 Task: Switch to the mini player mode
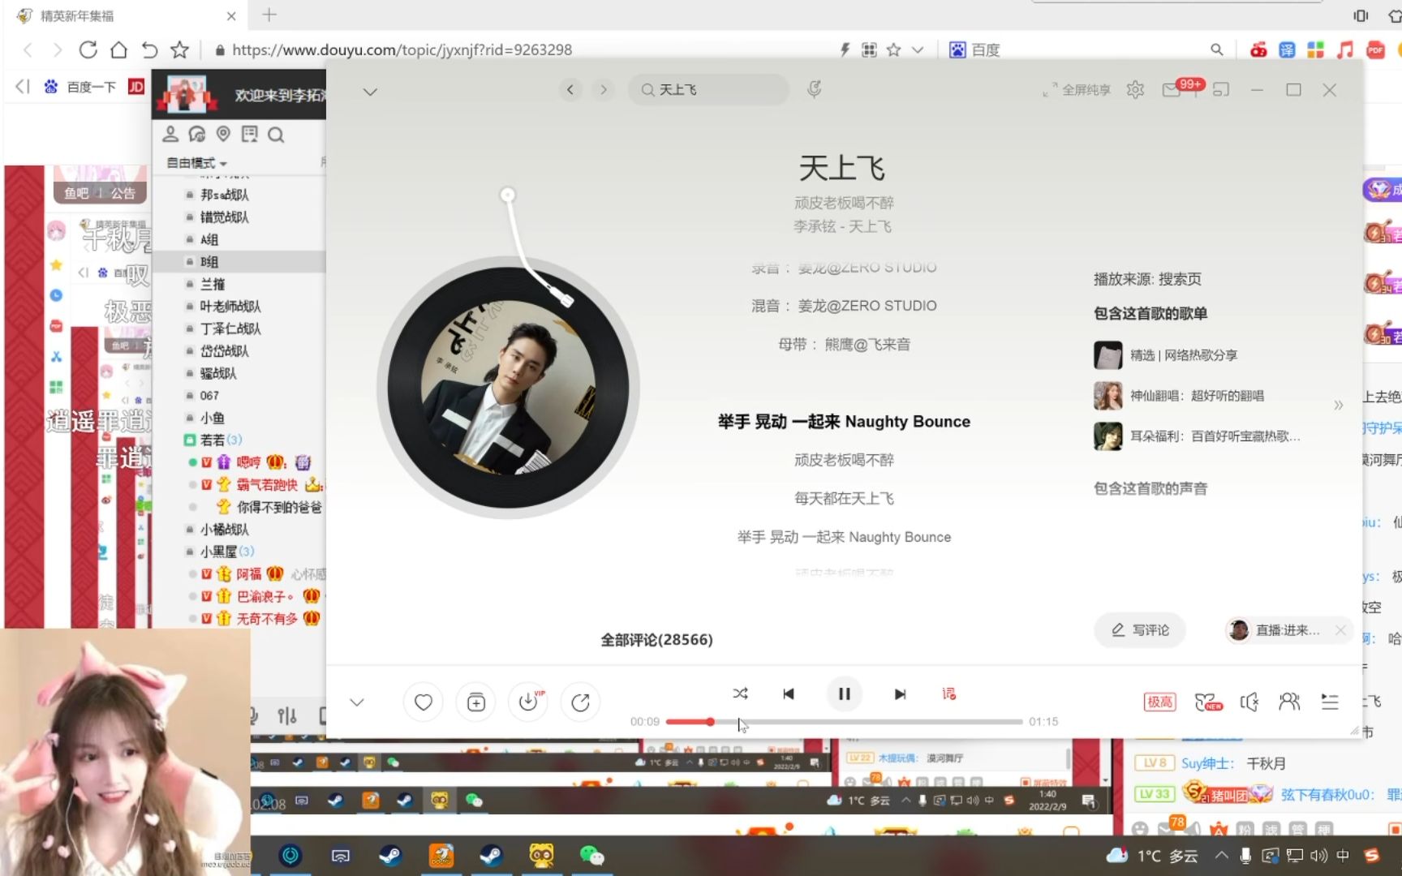[x=1221, y=89]
